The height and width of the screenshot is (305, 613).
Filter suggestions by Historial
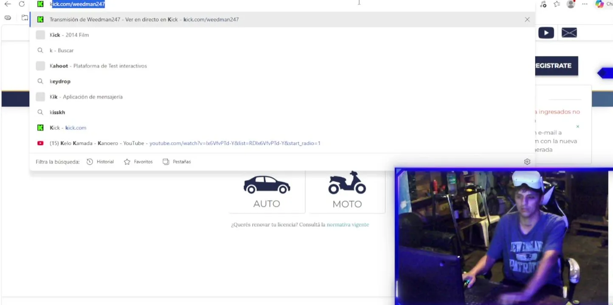100,162
